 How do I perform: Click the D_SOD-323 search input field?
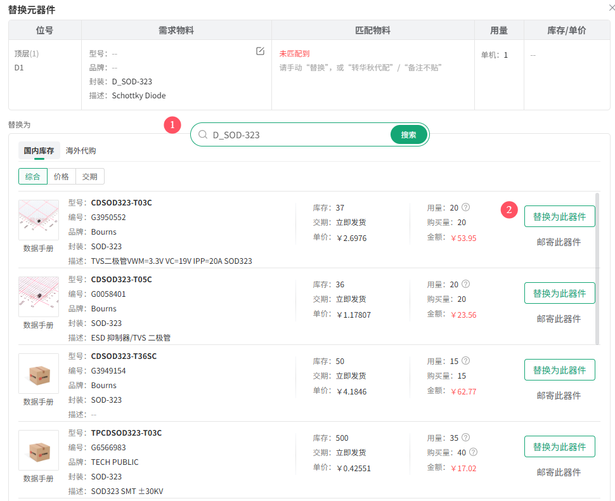[298, 134]
